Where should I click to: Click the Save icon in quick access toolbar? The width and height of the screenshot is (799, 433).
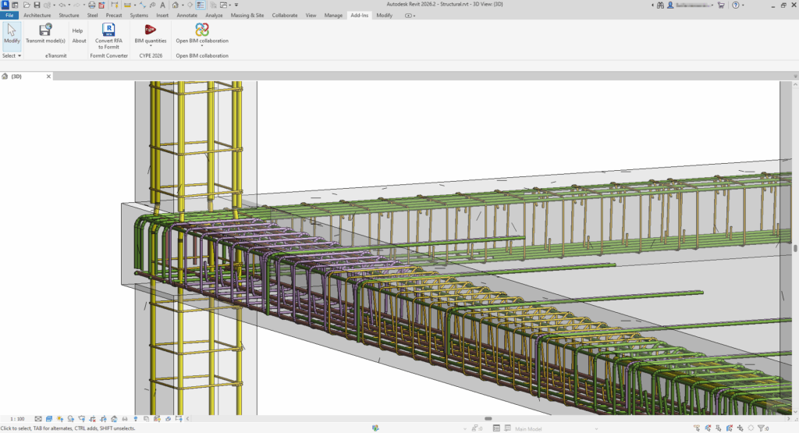click(37, 5)
